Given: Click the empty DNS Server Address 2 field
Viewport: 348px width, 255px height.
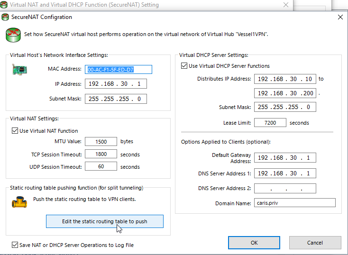Looking at the screenshot, I should coord(285,189).
